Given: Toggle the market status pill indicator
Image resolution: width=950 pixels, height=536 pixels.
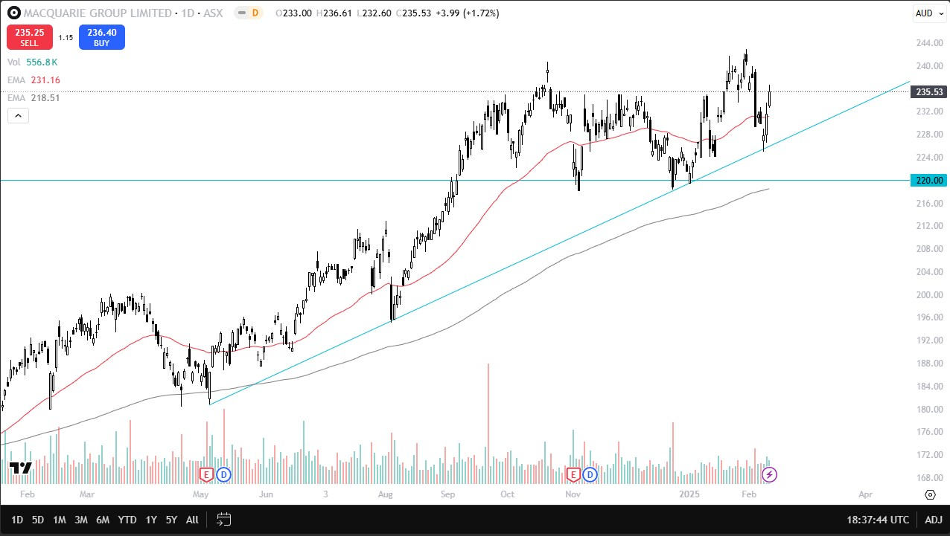Looking at the screenshot, I should tap(241, 13).
